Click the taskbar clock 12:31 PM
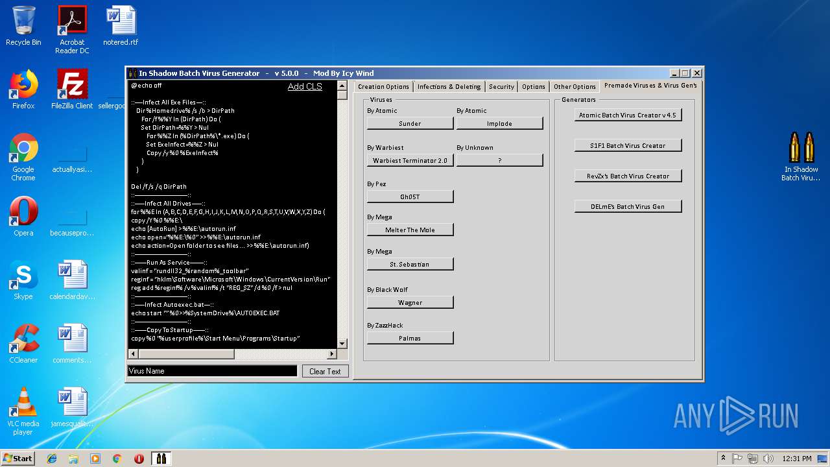The image size is (830, 467). click(x=797, y=459)
